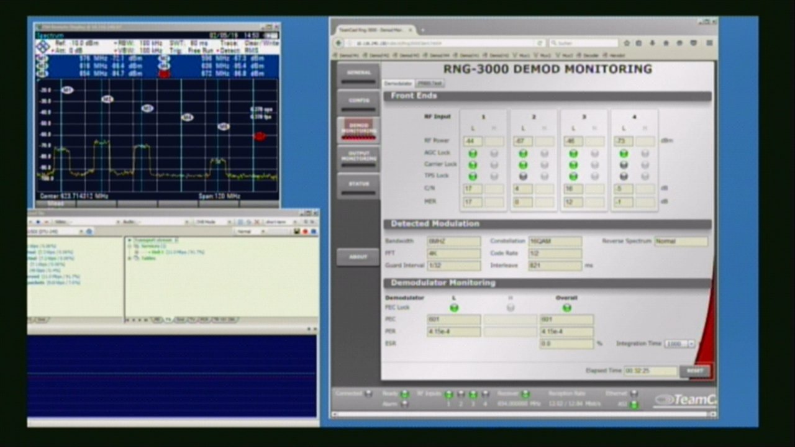Click the Constellation value field
This screenshot has width=795, height=447.
(555, 241)
